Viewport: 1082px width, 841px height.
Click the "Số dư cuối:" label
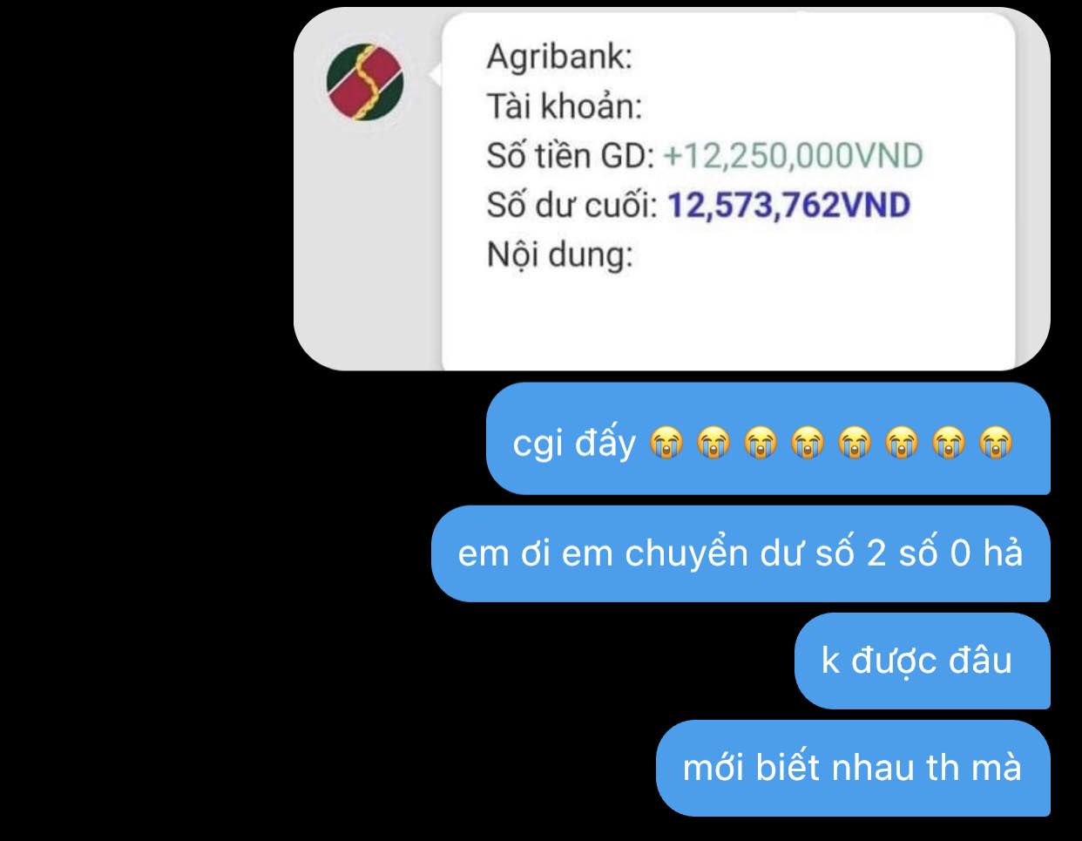[x=572, y=206]
